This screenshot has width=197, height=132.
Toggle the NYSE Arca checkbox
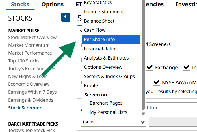[x=157, y=82]
